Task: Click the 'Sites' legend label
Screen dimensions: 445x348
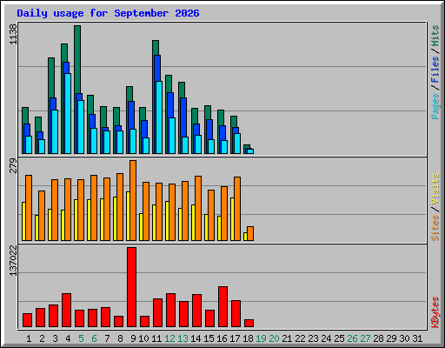Action: coord(435,228)
